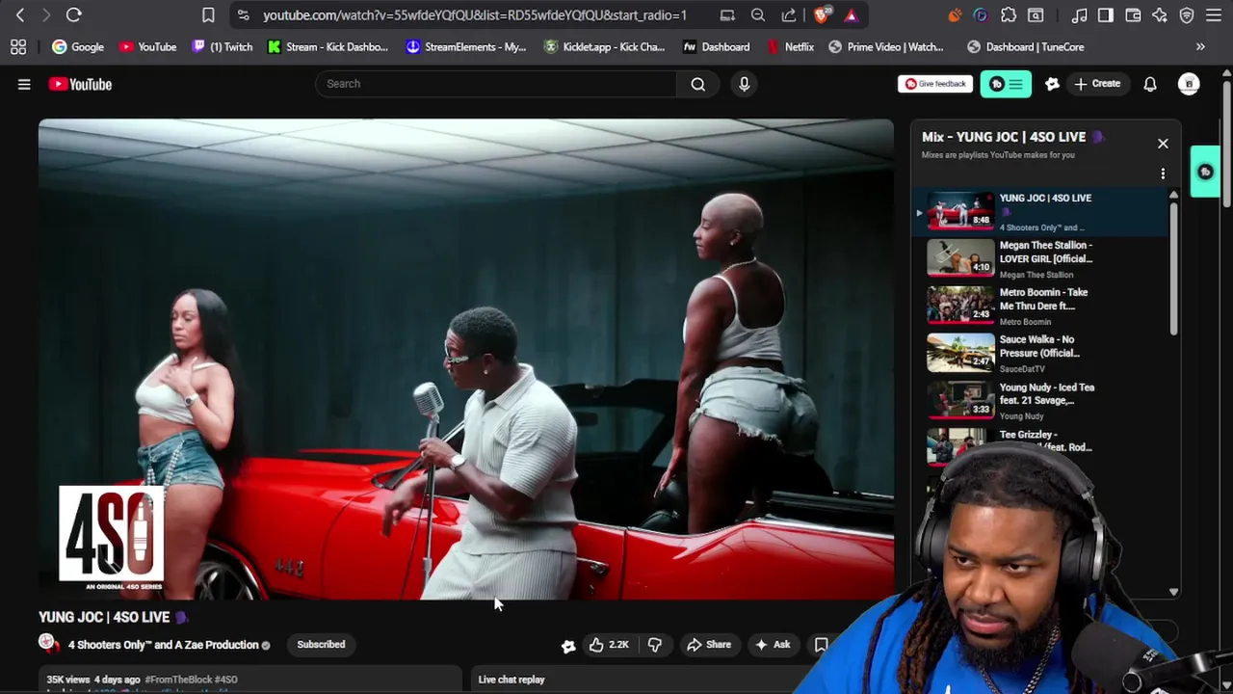Open the Mix playlist three-dot options menu

tap(1163, 173)
